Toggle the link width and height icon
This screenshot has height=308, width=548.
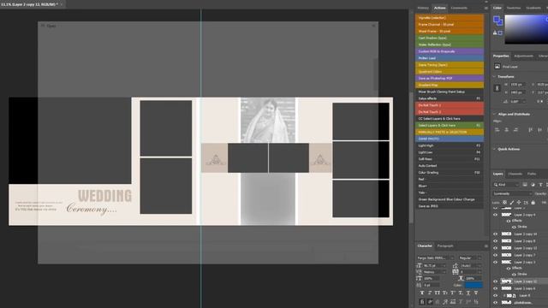tap(497, 88)
